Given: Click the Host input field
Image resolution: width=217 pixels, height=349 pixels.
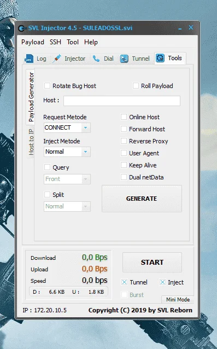Looking at the screenshot, I should [121, 101].
